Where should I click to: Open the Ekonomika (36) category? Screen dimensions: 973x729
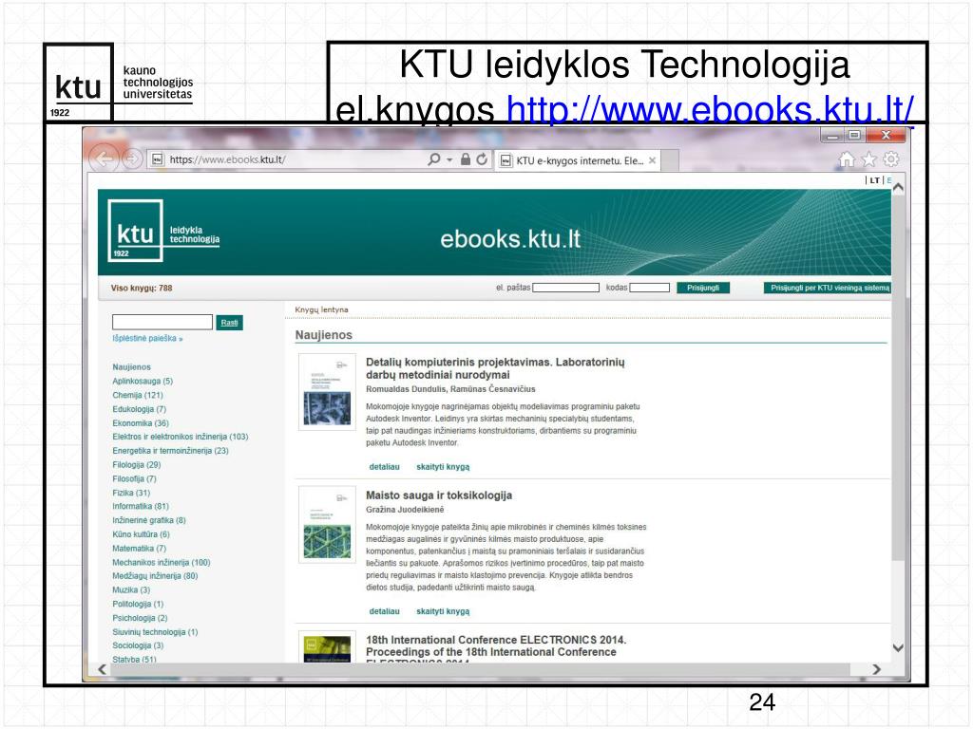point(141,422)
